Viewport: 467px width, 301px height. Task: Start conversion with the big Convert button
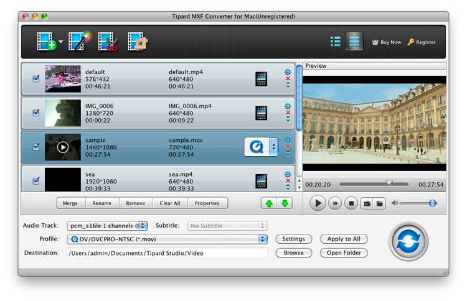click(408, 241)
